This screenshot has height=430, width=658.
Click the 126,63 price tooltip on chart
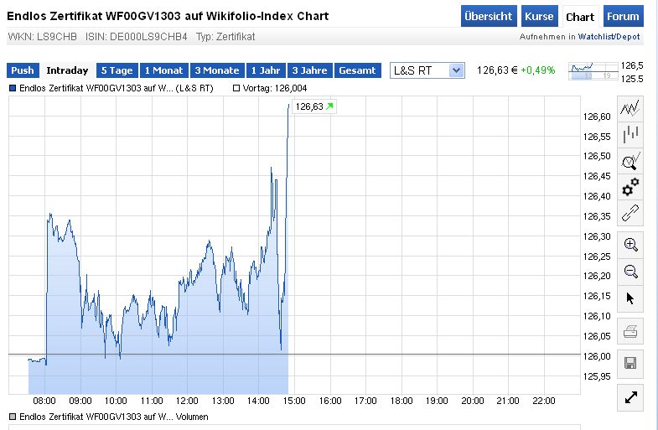313,106
